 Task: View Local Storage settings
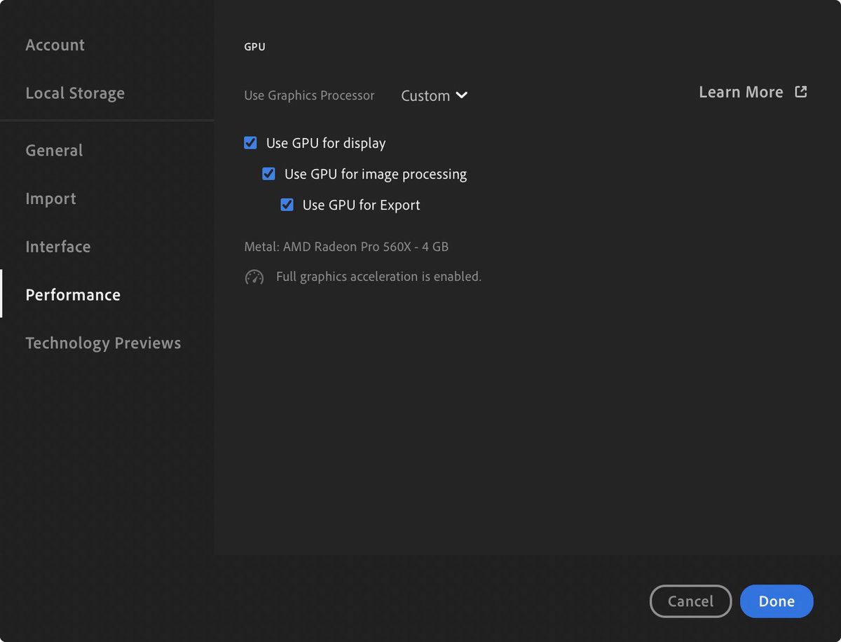point(75,93)
